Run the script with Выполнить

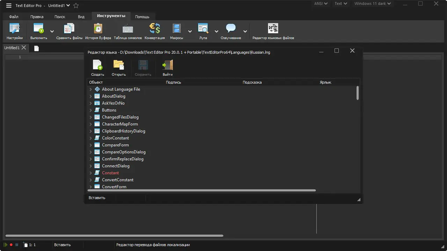click(38, 31)
